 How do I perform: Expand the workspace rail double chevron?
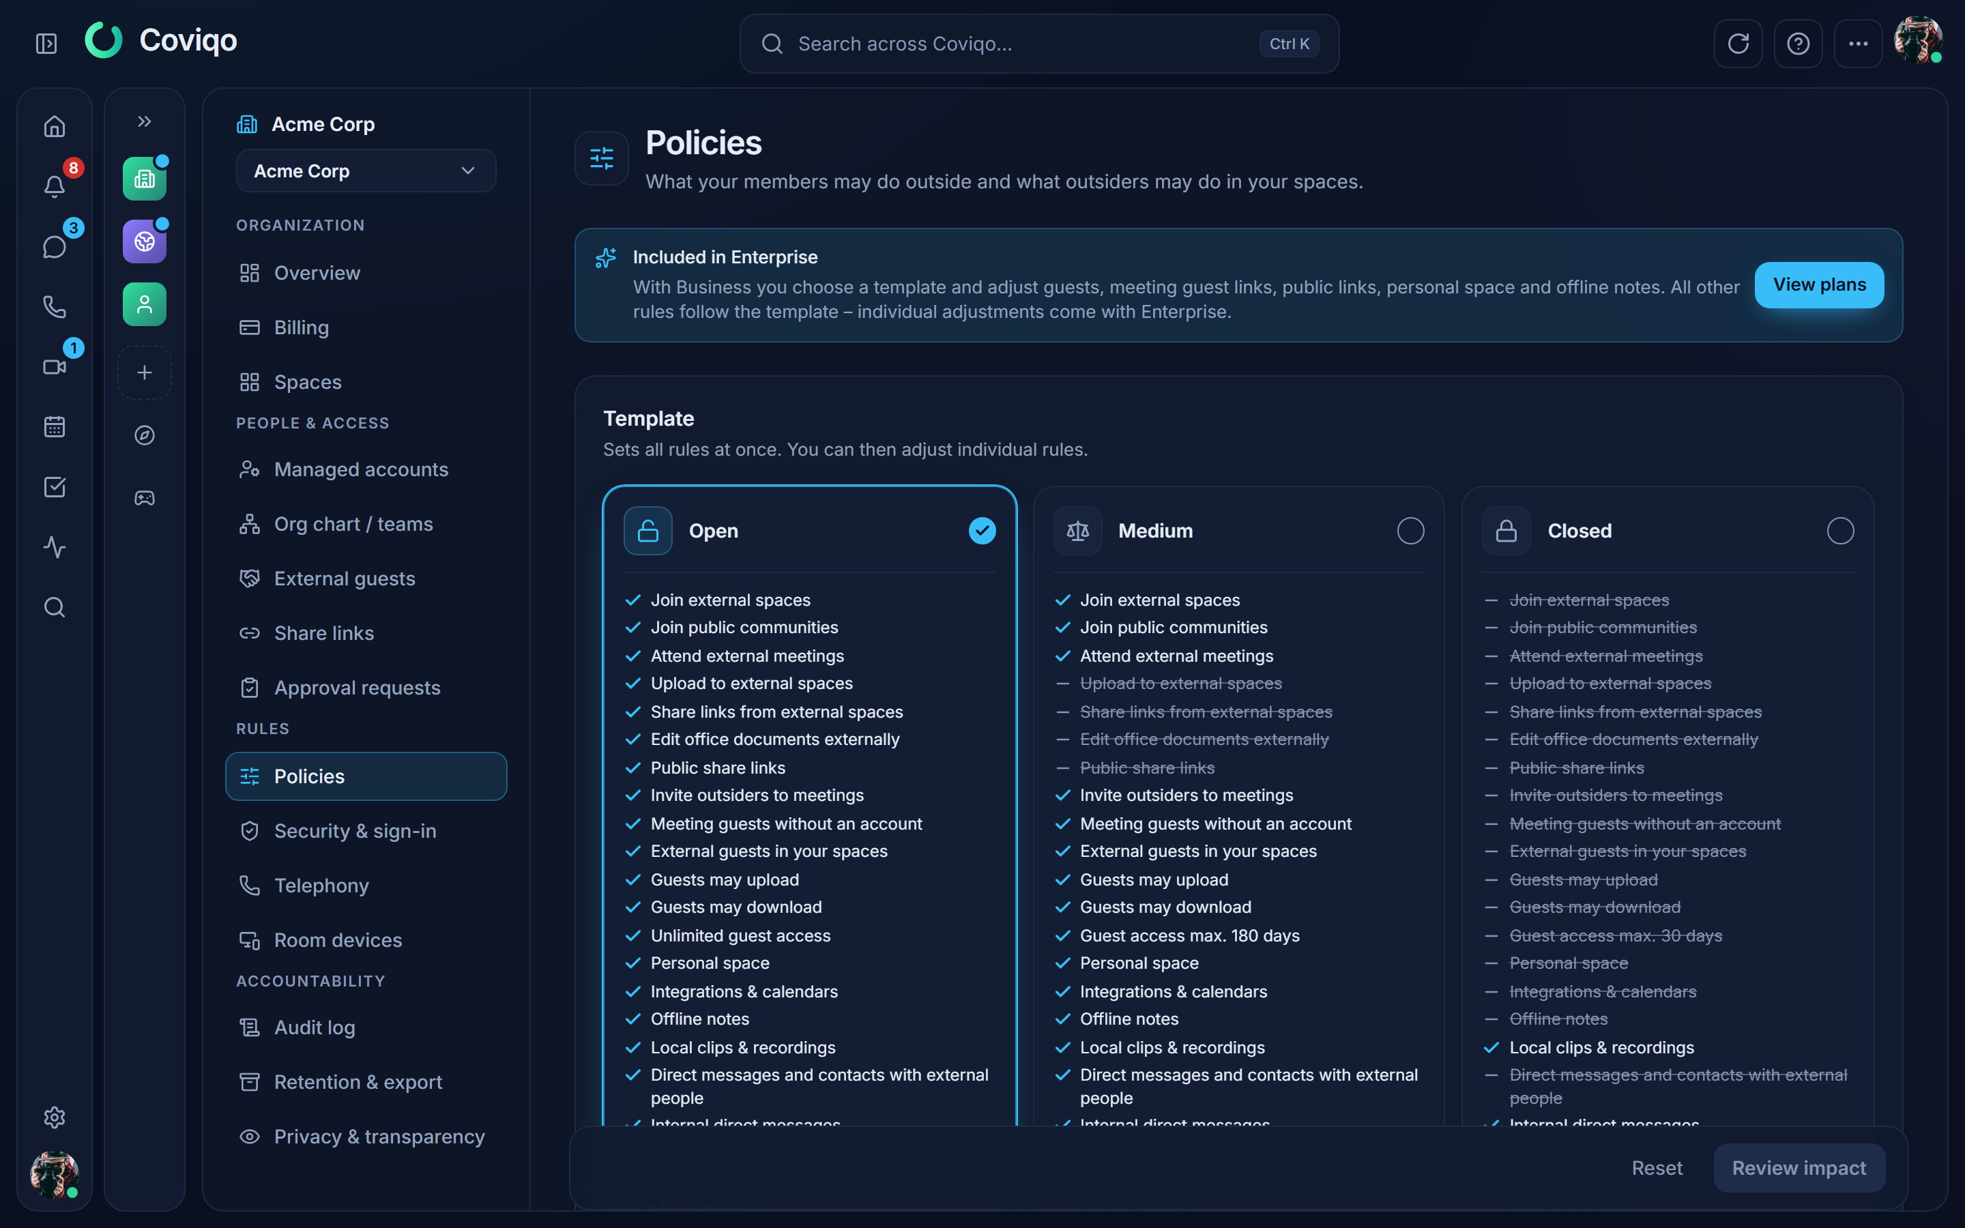(145, 122)
